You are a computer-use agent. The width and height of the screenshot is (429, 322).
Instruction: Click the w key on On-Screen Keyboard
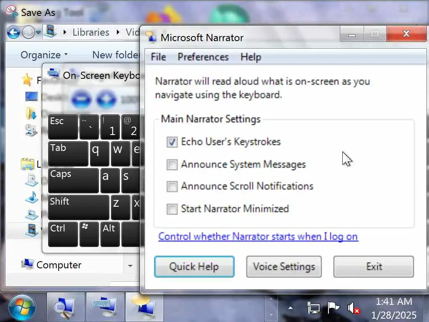click(120, 153)
